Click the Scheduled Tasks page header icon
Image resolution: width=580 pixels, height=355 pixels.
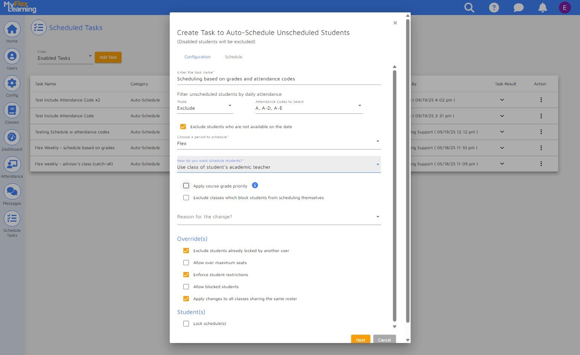click(39, 27)
